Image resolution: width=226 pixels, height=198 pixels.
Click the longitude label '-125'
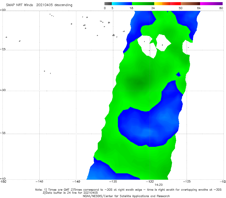187,182
